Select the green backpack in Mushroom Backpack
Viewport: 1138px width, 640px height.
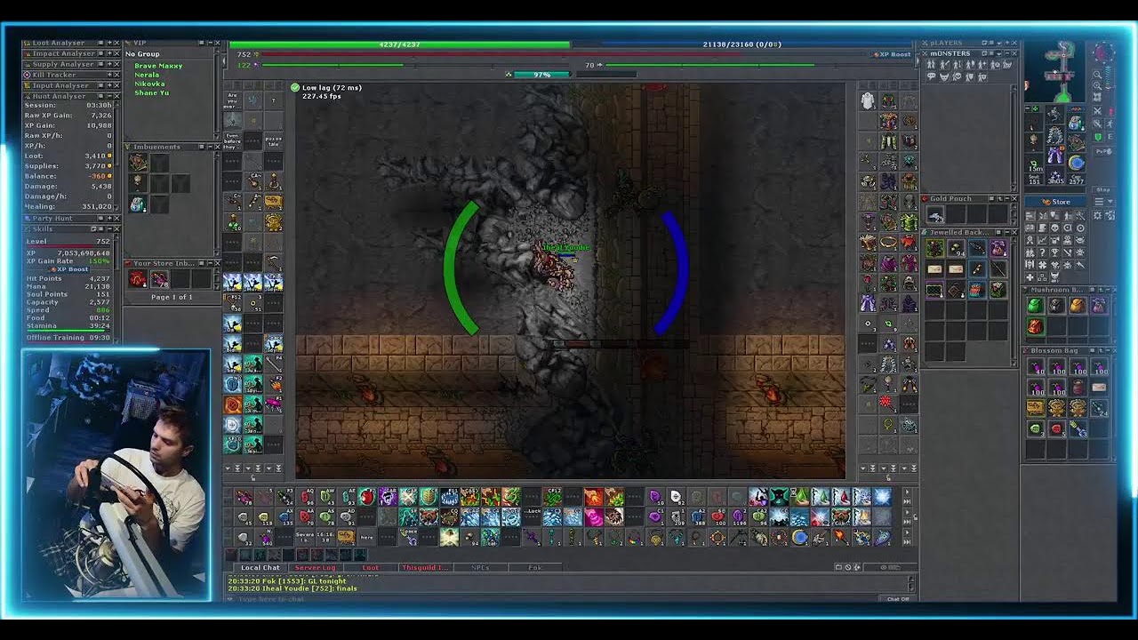[1036, 306]
